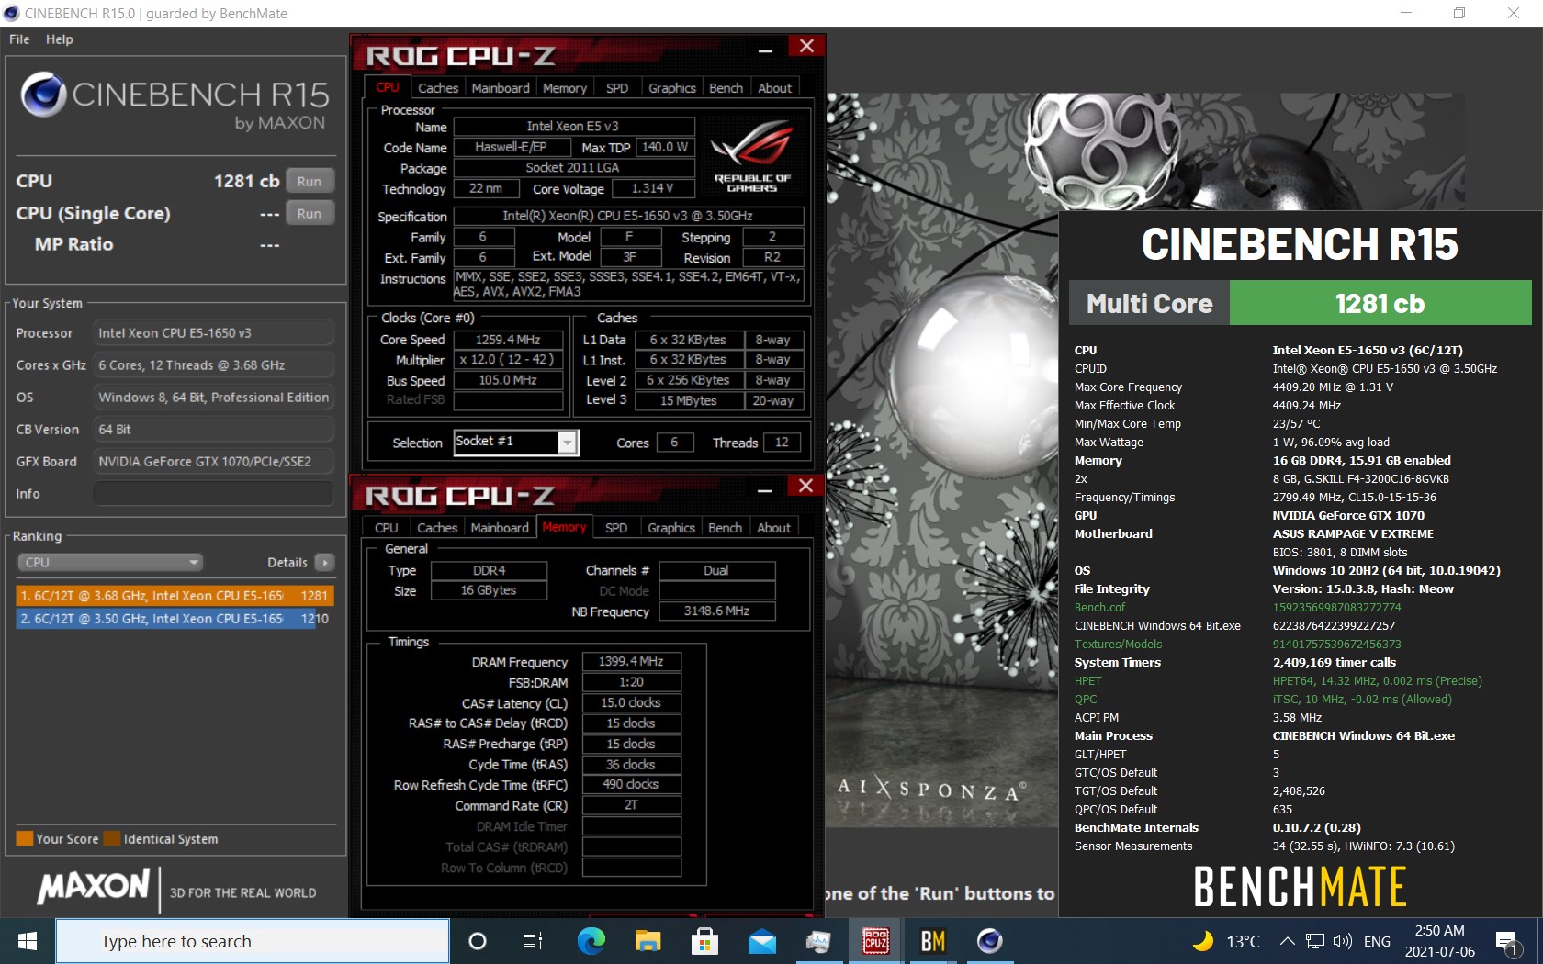
Task: Open Bench tab in lower CPU-Z window
Action: click(725, 528)
